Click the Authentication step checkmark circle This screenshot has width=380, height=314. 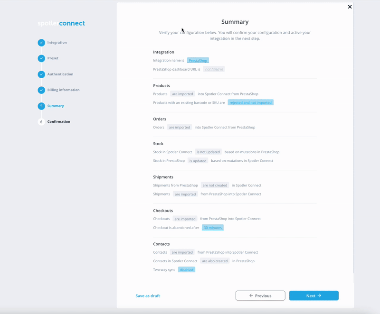pyautogui.click(x=41, y=74)
